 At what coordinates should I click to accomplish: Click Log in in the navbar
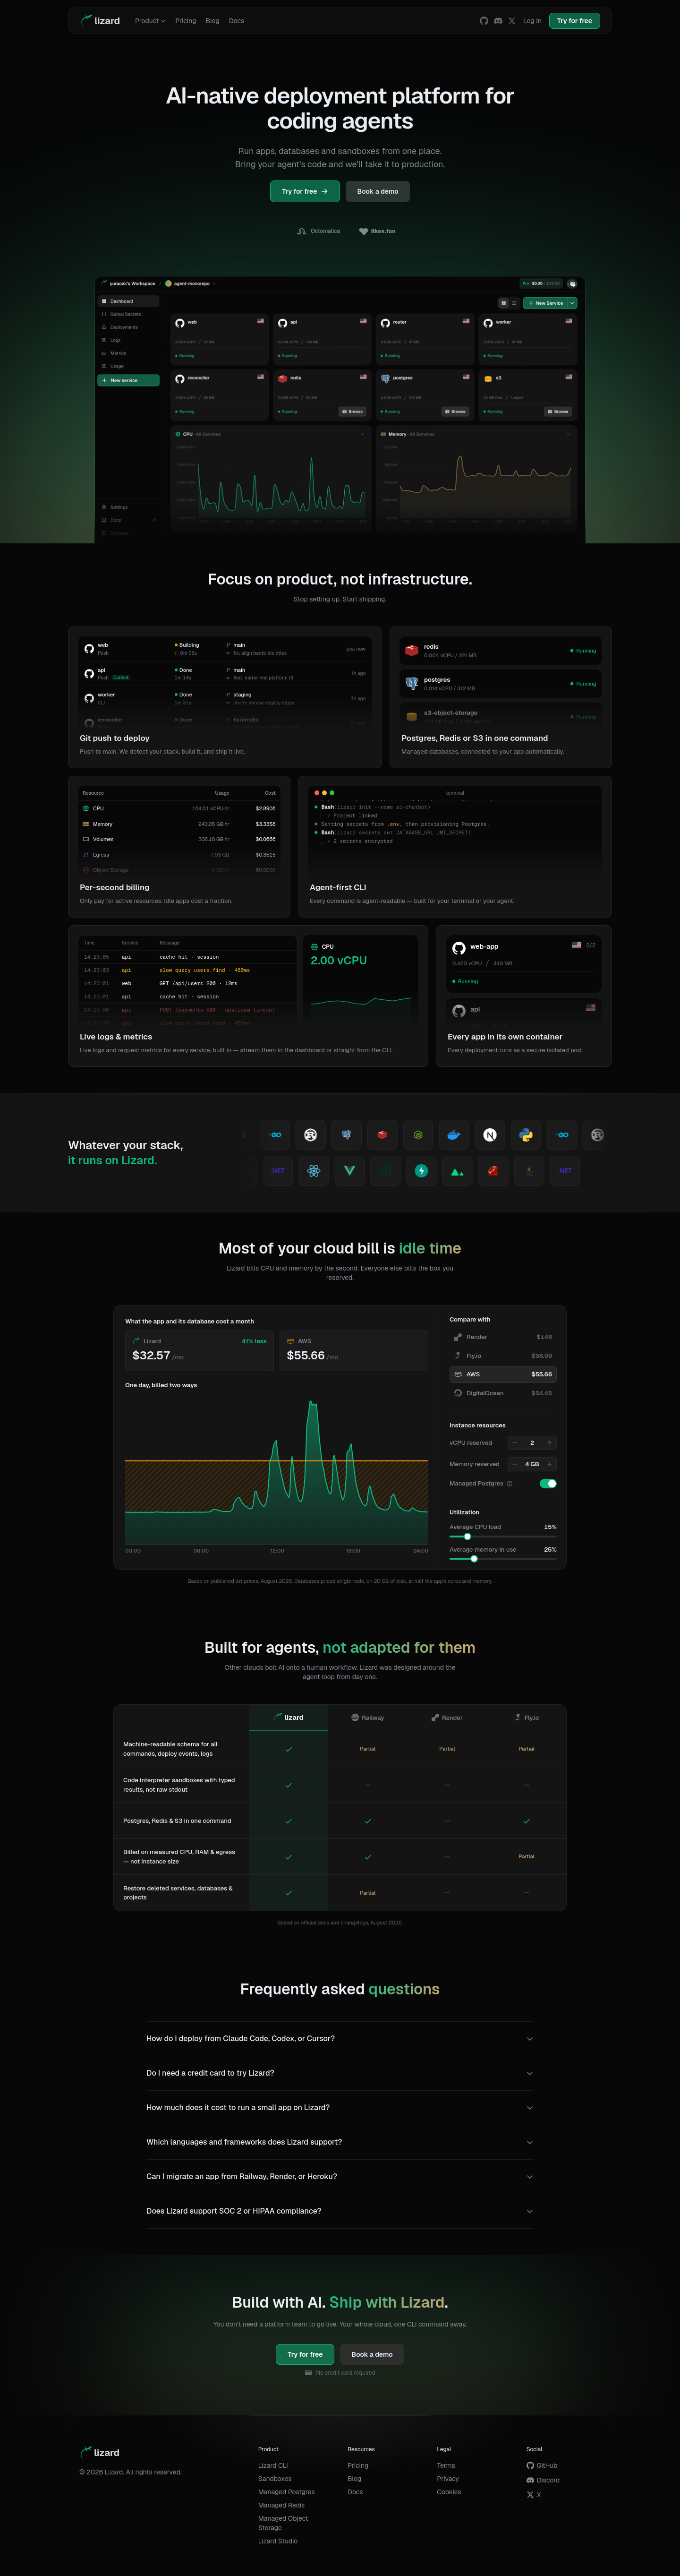[x=532, y=21]
